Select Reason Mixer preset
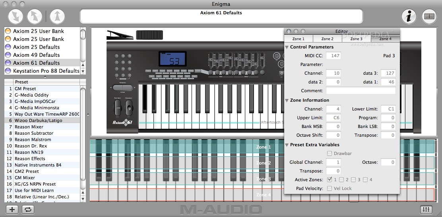The width and height of the screenshot is (442, 217). pos(42,127)
